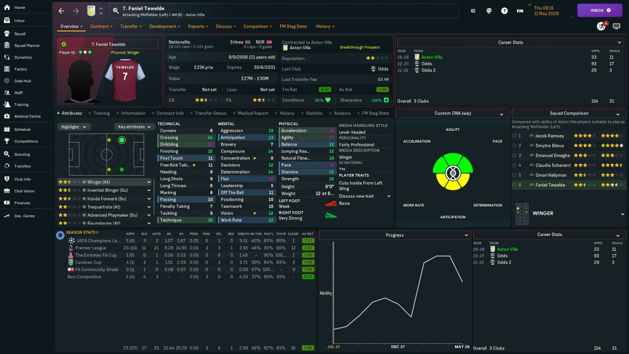Select Faniel Tewelde comparison radio
Viewport: 629px width, 354px height.
coord(515,185)
